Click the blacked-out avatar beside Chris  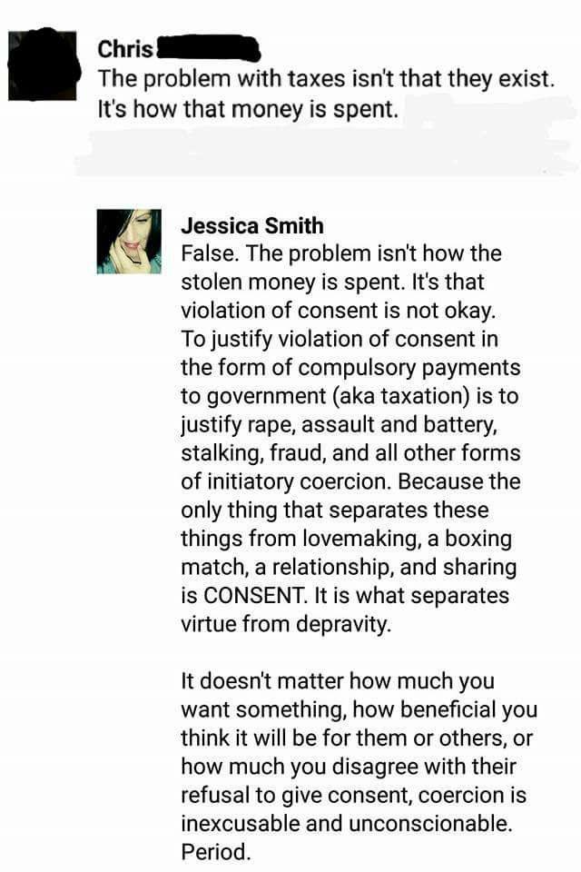click(43, 64)
